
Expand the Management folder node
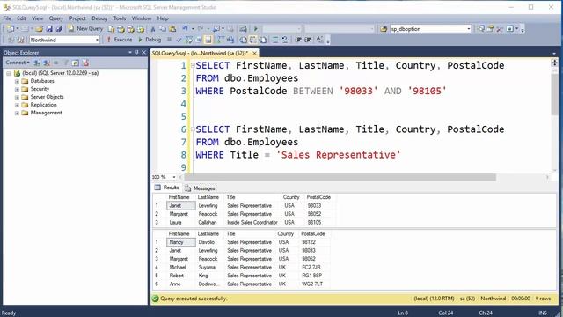pos(17,113)
